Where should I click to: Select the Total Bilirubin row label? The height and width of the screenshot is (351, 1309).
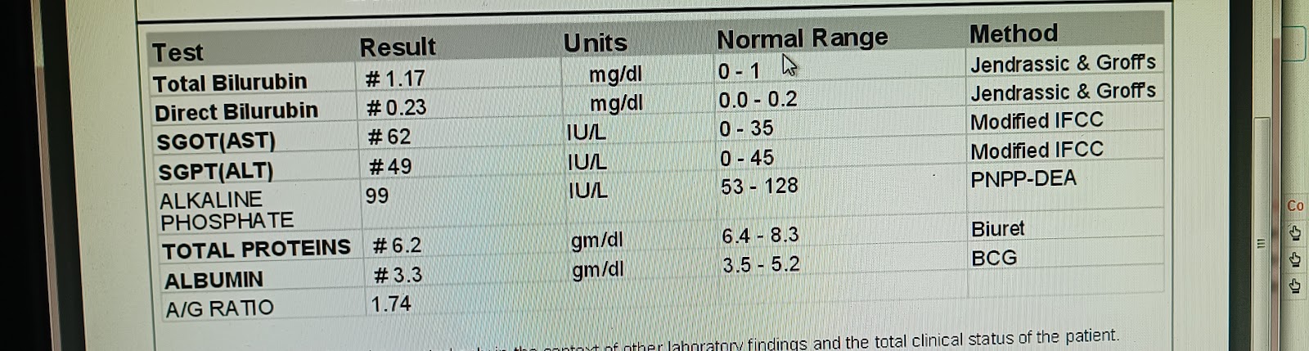click(x=230, y=83)
